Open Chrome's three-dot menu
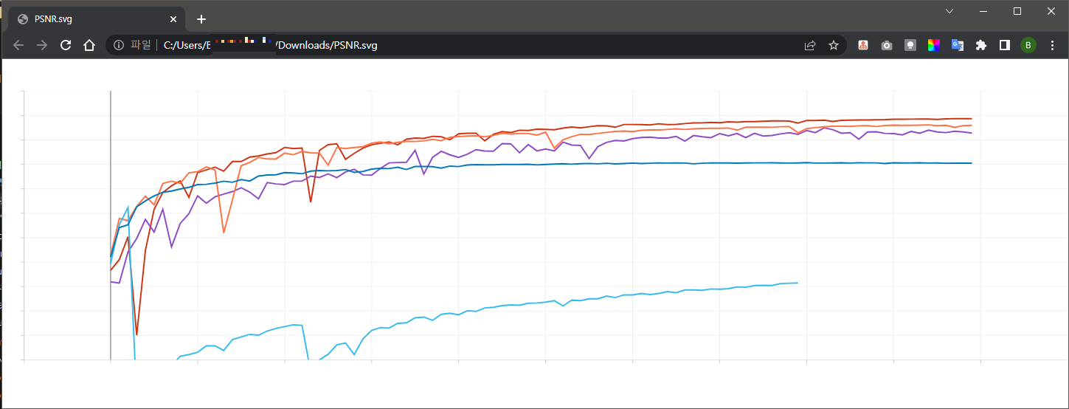Screen dimensions: 1069x409 point(1052,45)
